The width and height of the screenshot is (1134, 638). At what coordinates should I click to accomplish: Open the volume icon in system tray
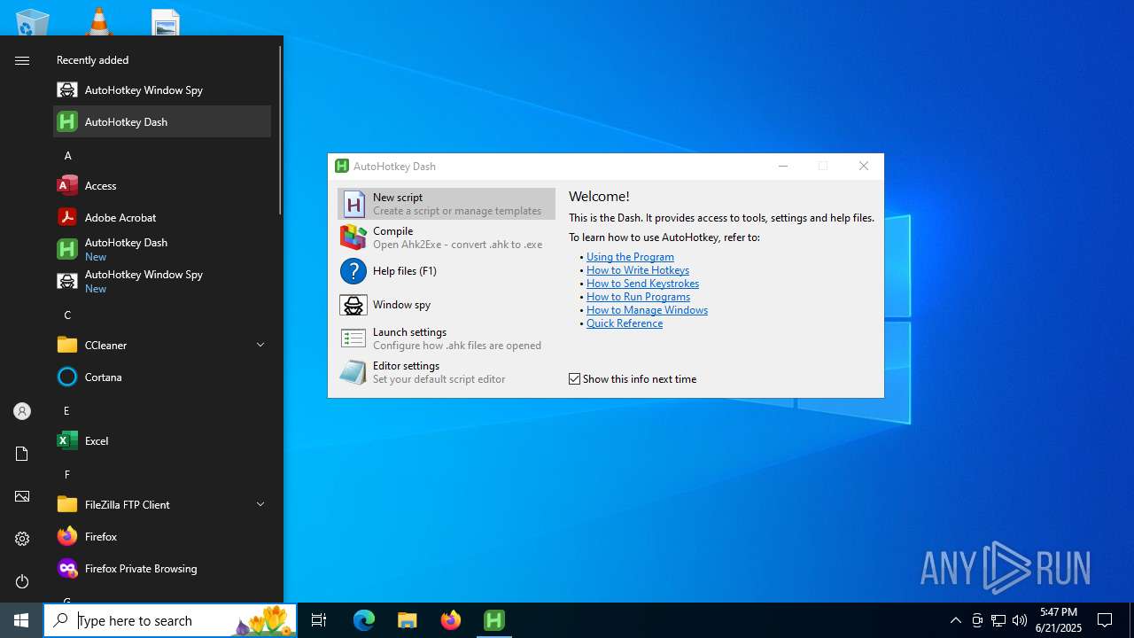pos(1020,620)
